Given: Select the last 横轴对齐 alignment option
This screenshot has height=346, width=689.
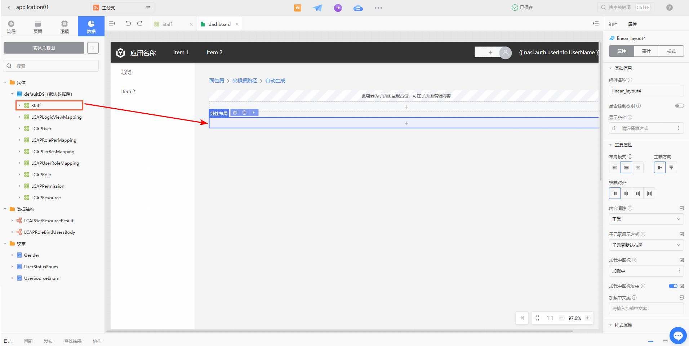Looking at the screenshot, I should pos(649,194).
